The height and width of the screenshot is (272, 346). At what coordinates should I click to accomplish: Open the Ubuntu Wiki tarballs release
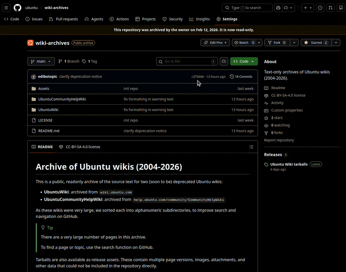click(x=288, y=164)
